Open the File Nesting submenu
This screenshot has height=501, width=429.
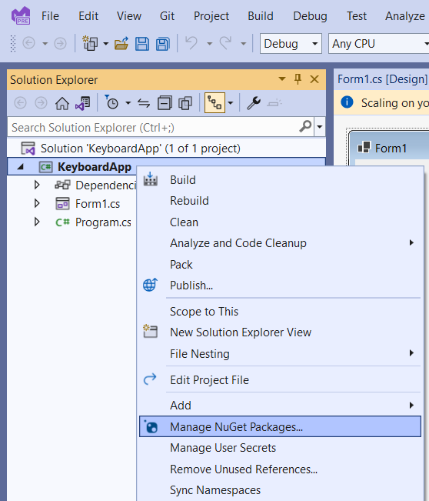[281, 354]
